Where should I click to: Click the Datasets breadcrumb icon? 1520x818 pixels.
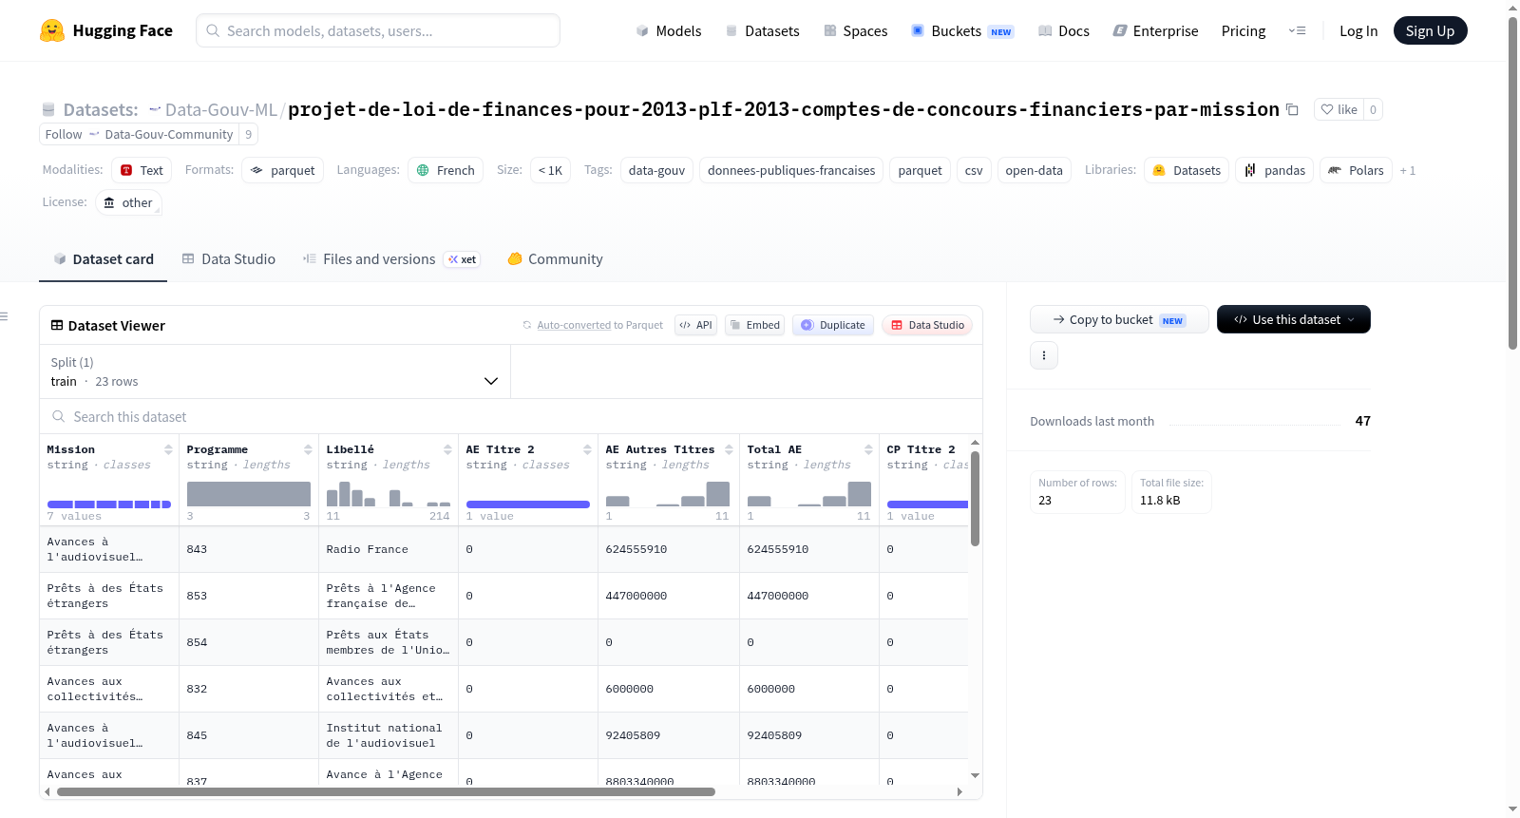point(48,109)
